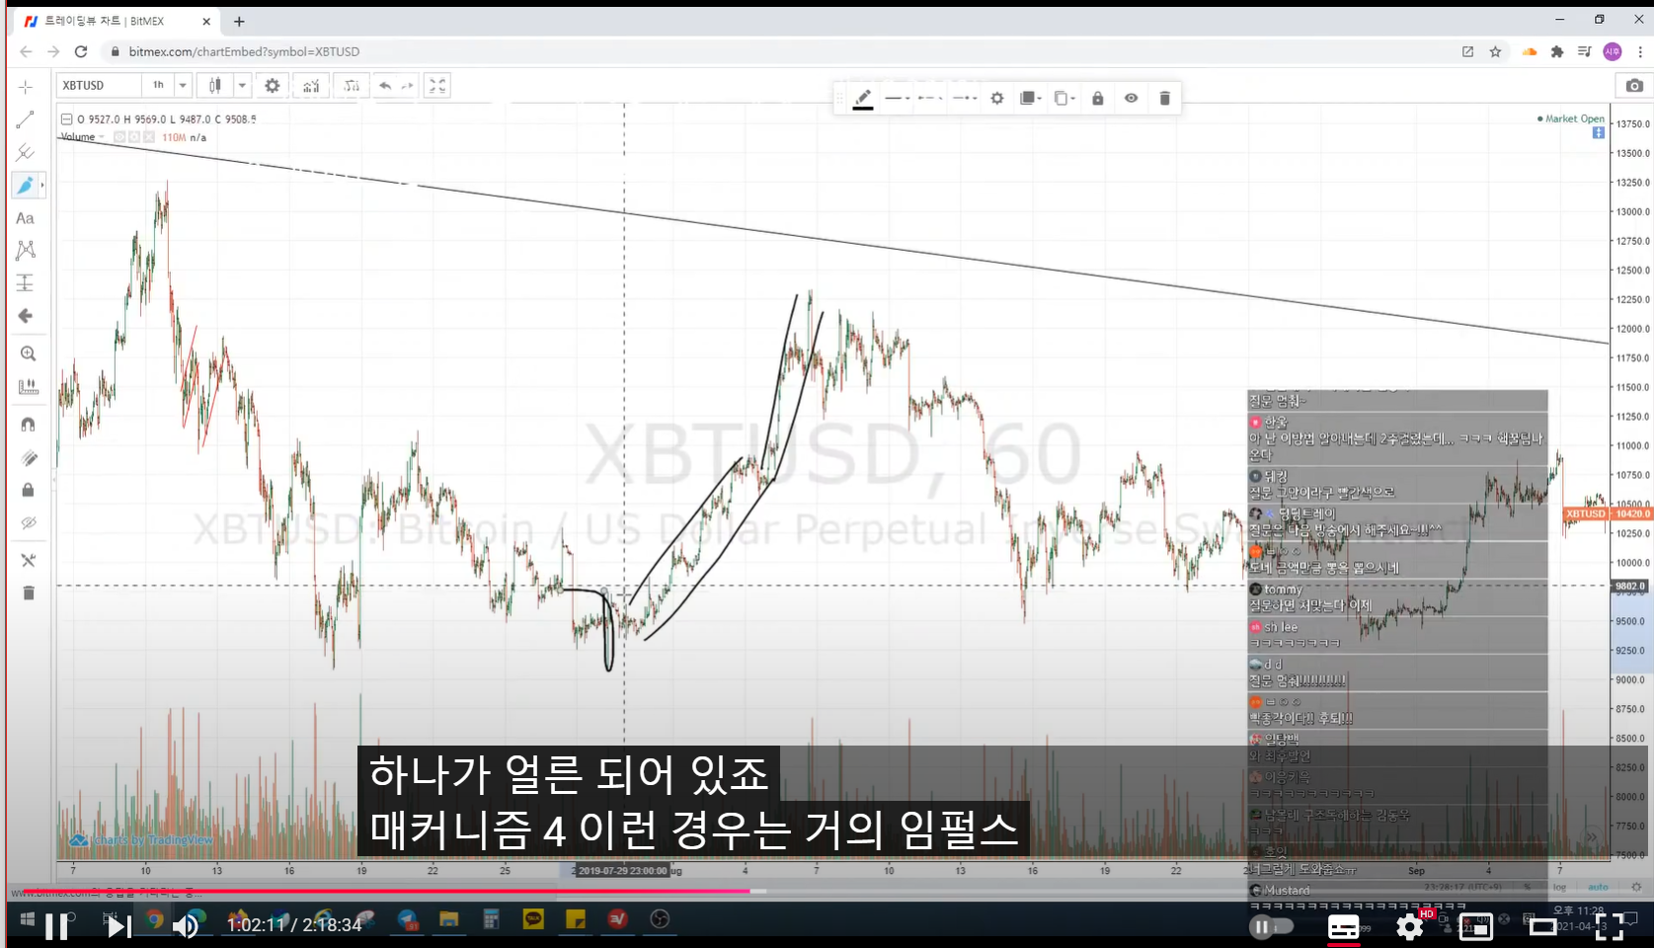Viewport: 1654px width, 948px height.
Task: Toggle the auto scale option
Action: coord(1598,887)
